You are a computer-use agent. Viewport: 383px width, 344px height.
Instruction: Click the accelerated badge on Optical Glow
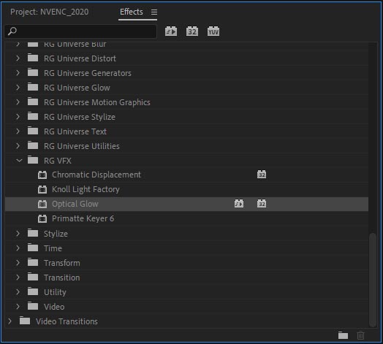click(239, 204)
